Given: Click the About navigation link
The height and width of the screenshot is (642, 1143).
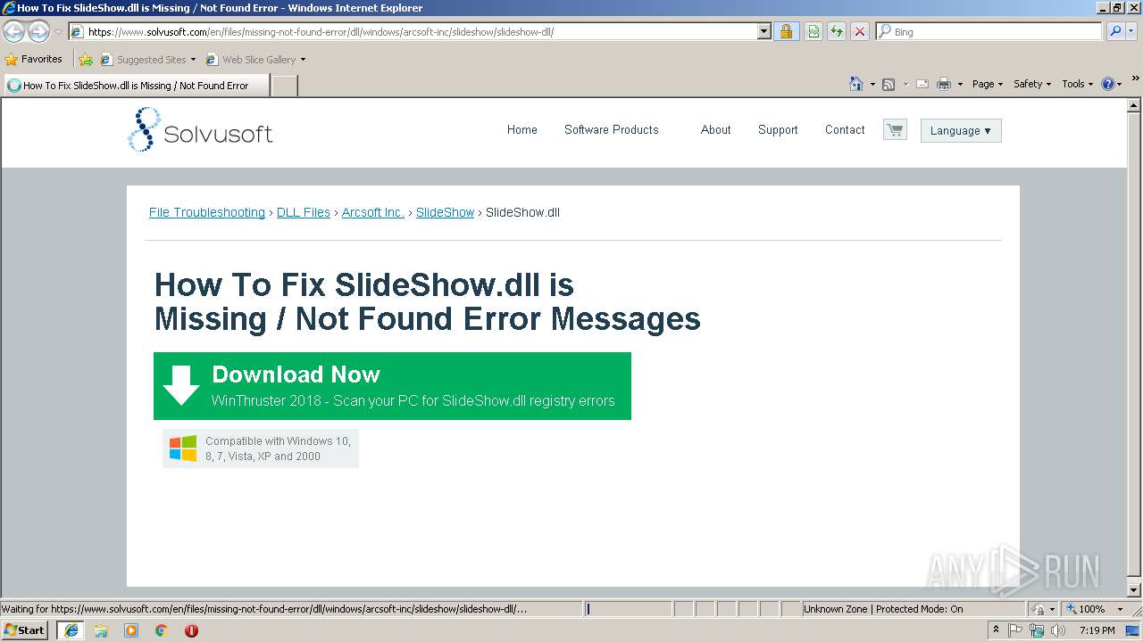Looking at the screenshot, I should click(x=716, y=129).
